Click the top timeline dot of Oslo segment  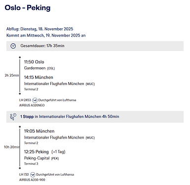tap(20, 57)
